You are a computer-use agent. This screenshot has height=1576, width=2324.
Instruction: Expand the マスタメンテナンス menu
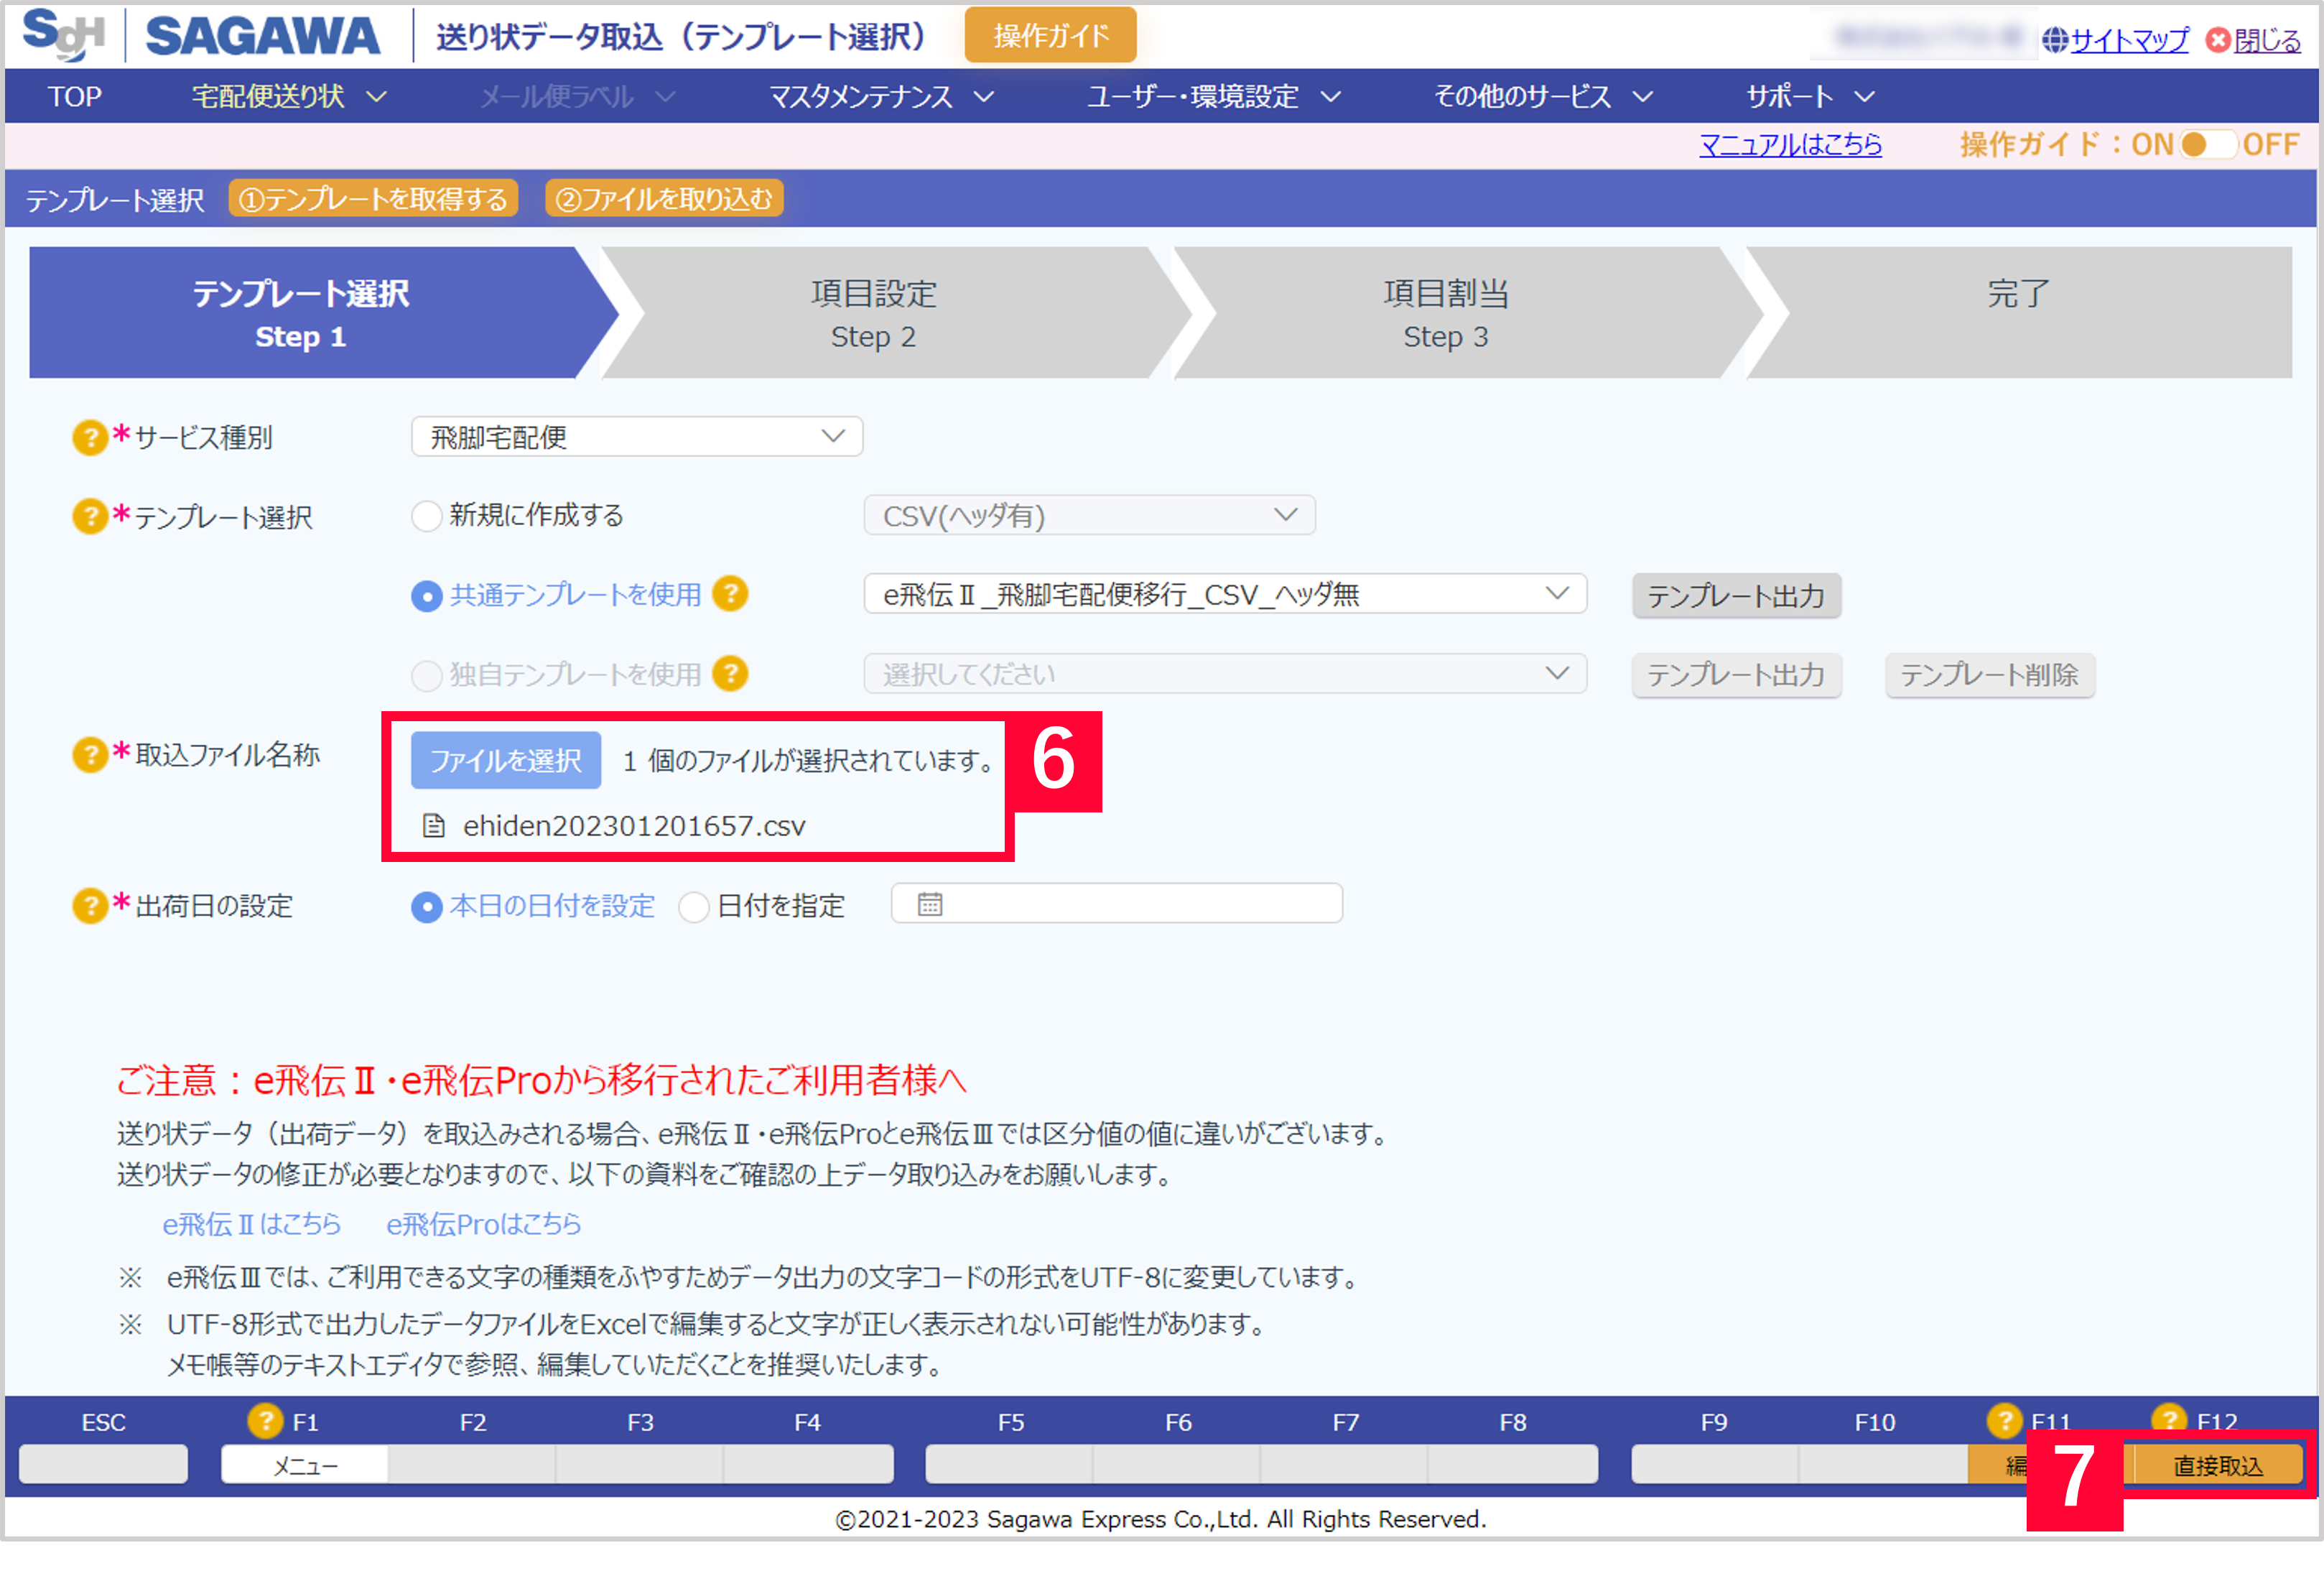click(881, 97)
